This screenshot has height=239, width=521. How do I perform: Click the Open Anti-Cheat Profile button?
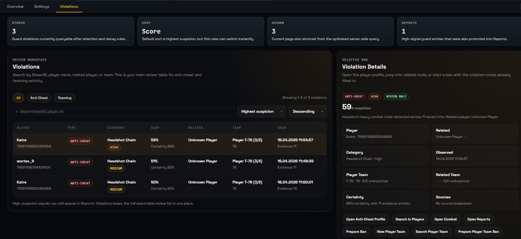click(365, 219)
